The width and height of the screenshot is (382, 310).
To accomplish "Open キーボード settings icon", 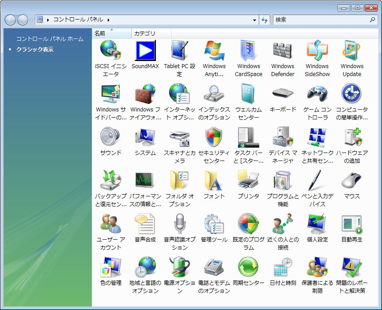I will click(283, 93).
